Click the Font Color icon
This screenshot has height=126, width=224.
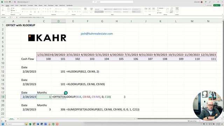pos(38,12)
